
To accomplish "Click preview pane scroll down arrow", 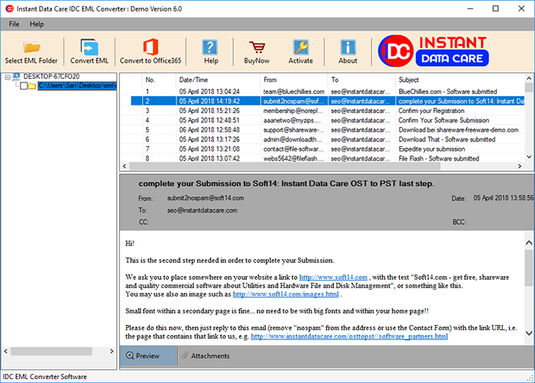I will [529, 333].
